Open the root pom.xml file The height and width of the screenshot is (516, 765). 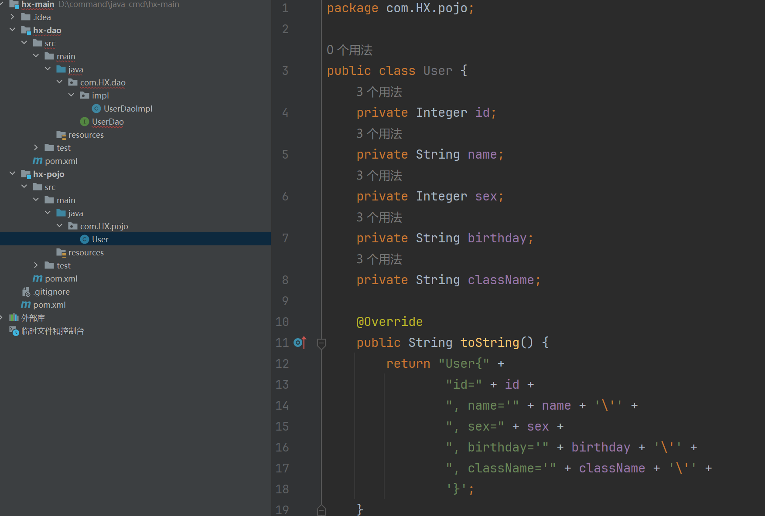[x=49, y=305]
